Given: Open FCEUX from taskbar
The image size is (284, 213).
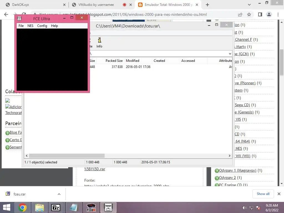Looking at the screenshot, I should pyautogui.click(x=91, y=207).
